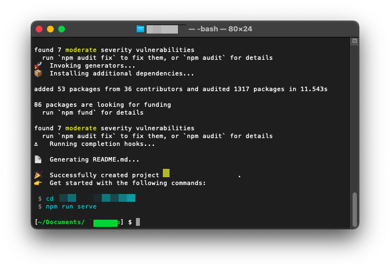This screenshot has width=390, height=270.
Task: Click 'Successfully created project' text
Action: (104, 175)
